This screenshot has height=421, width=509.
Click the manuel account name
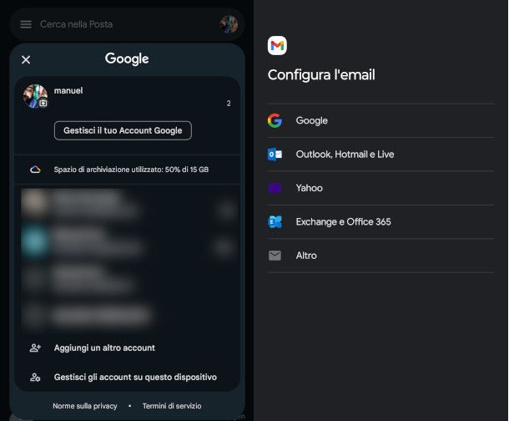[x=68, y=90]
